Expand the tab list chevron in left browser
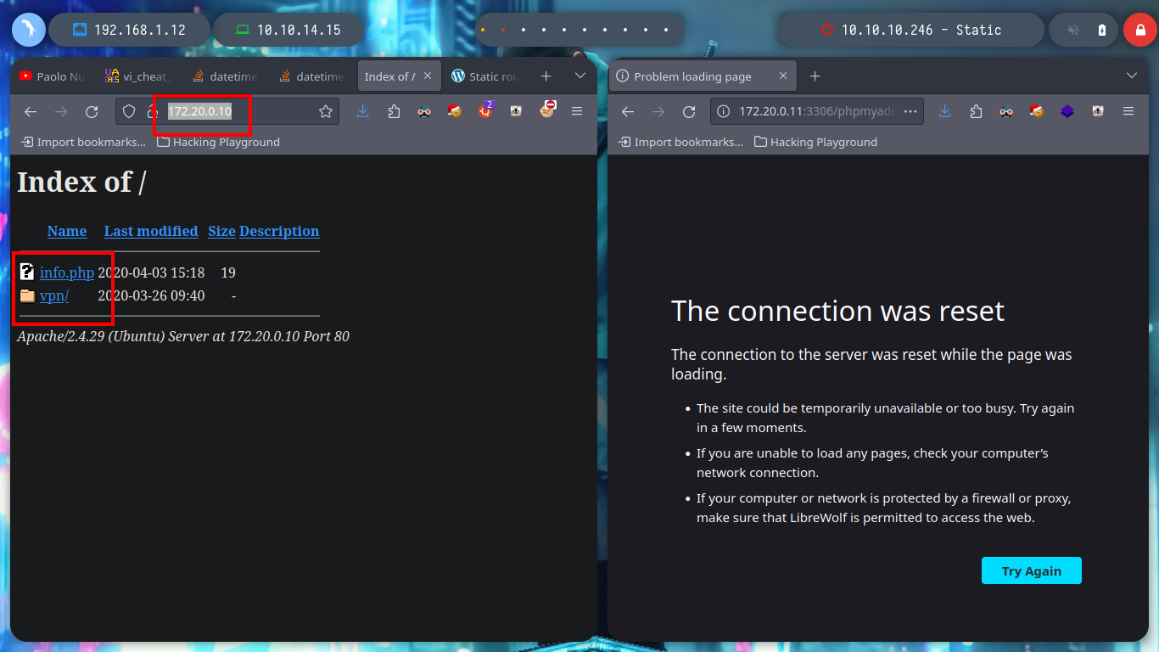 point(580,76)
